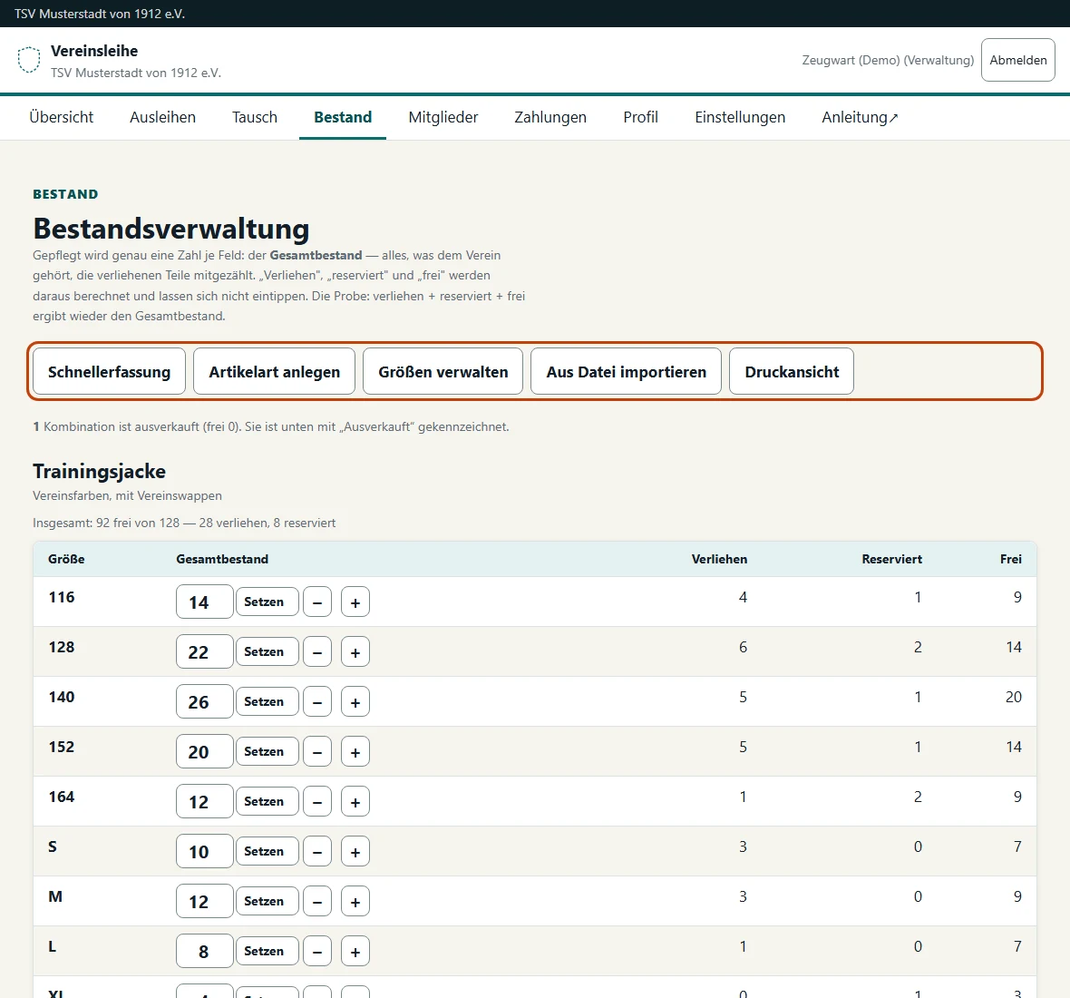Click the Abmelden button
Image resolution: width=1070 pixels, height=998 pixels.
pos(1017,60)
